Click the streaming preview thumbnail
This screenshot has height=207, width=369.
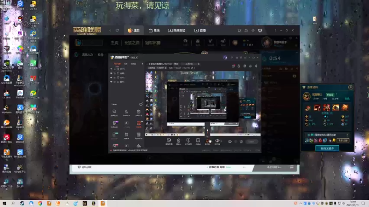click(203, 103)
